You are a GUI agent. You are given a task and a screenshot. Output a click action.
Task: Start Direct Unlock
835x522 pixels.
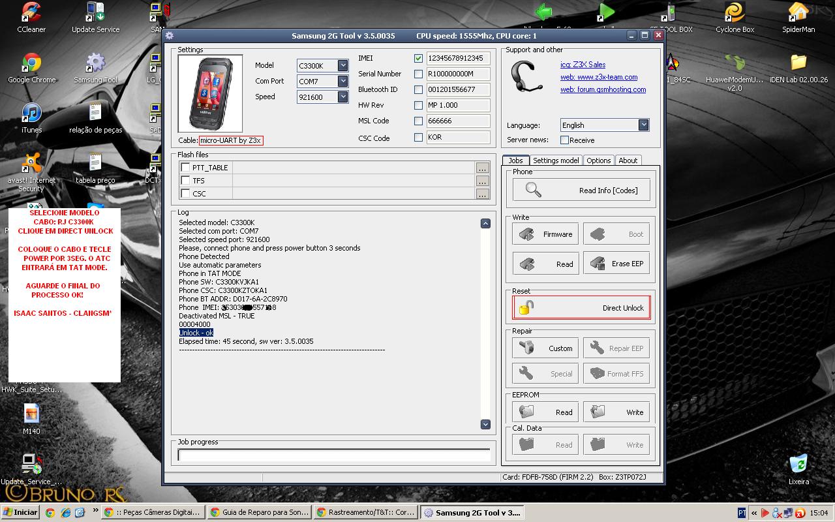pos(581,307)
